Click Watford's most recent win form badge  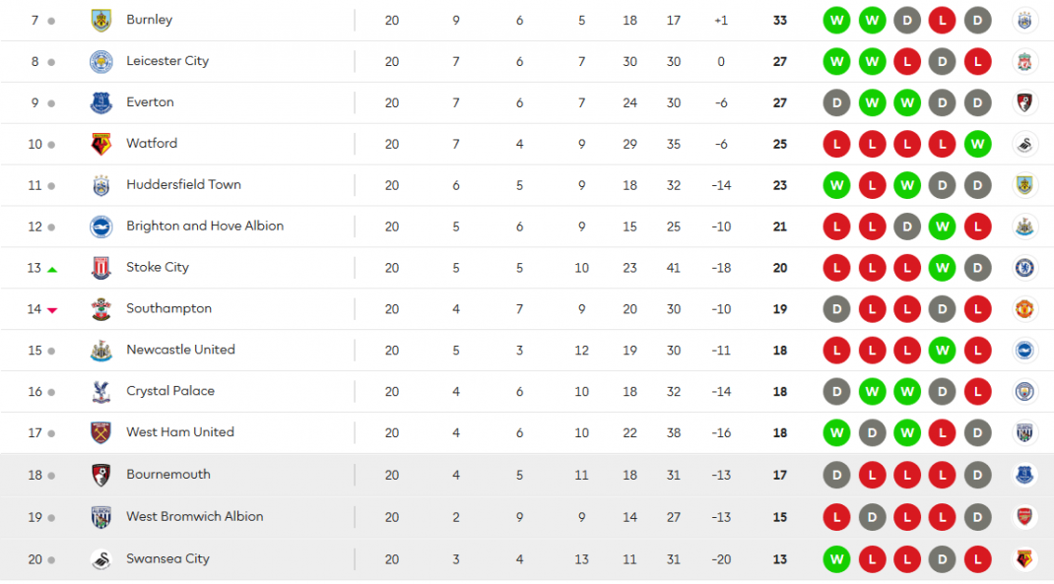[x=977, y=144]
